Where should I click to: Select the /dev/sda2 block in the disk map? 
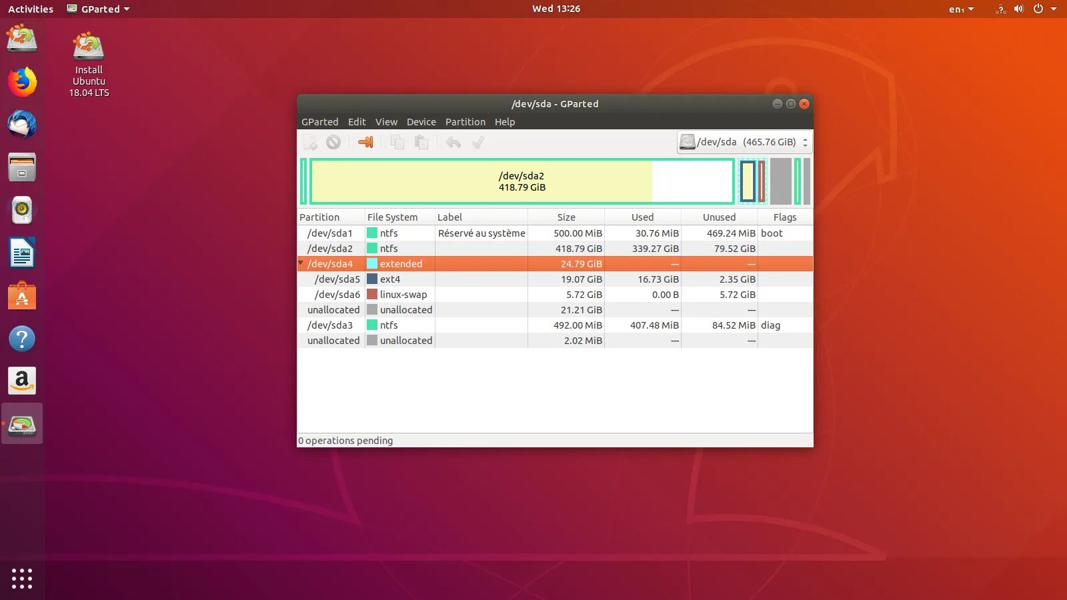(521, 181)
